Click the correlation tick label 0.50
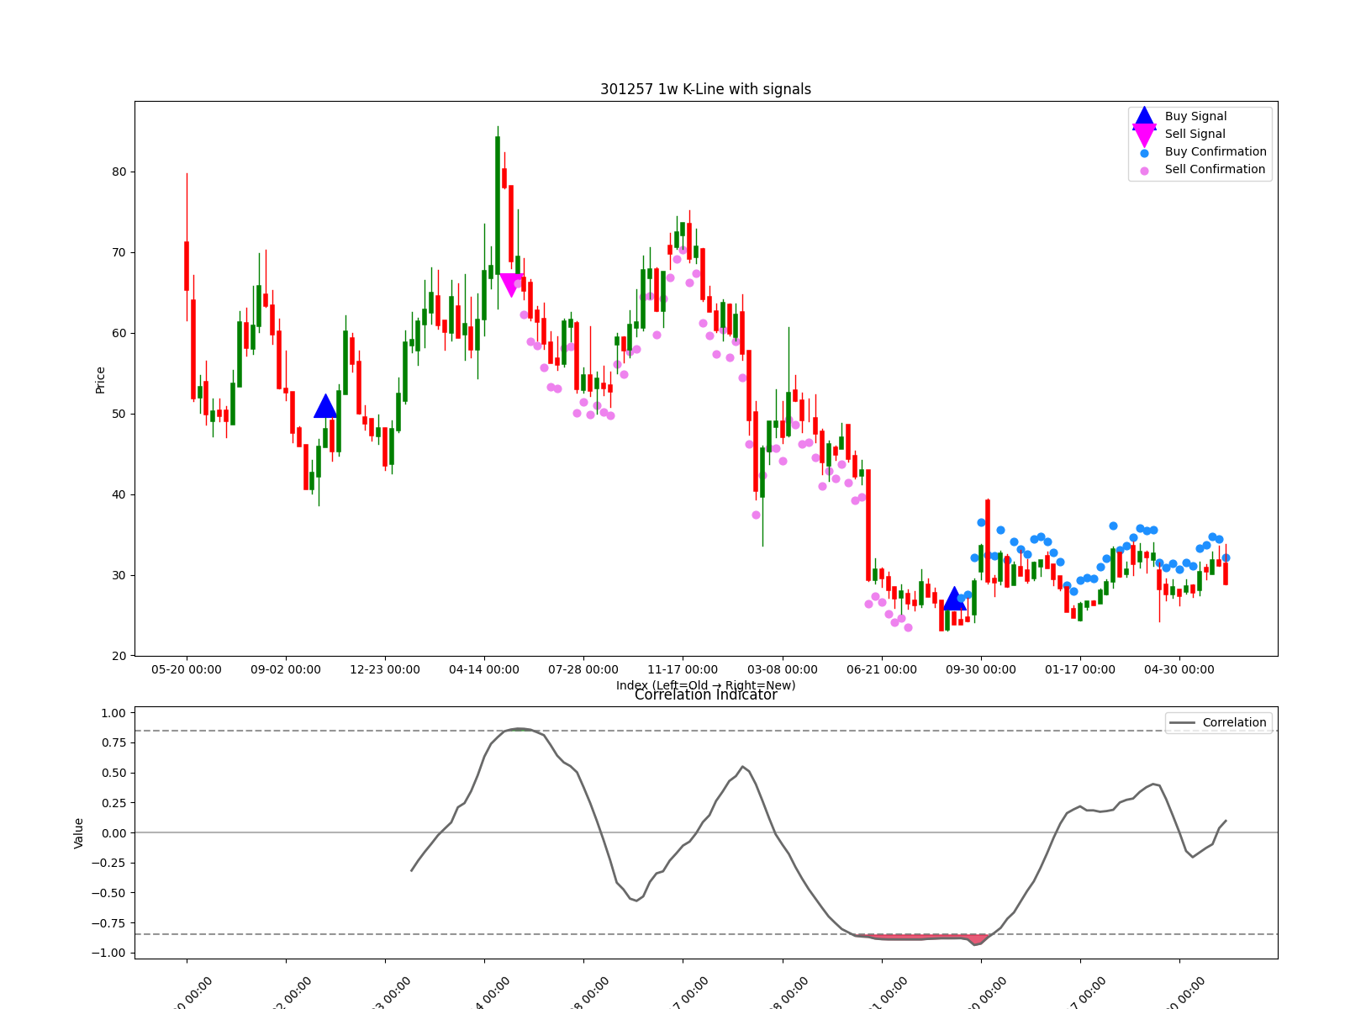The height and width of the screenshot is (1009, 1345). [x=113, y=773]
